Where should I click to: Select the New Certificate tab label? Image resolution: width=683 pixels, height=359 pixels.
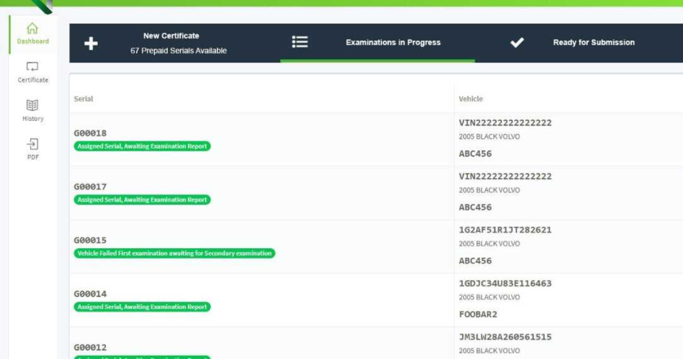171,36
